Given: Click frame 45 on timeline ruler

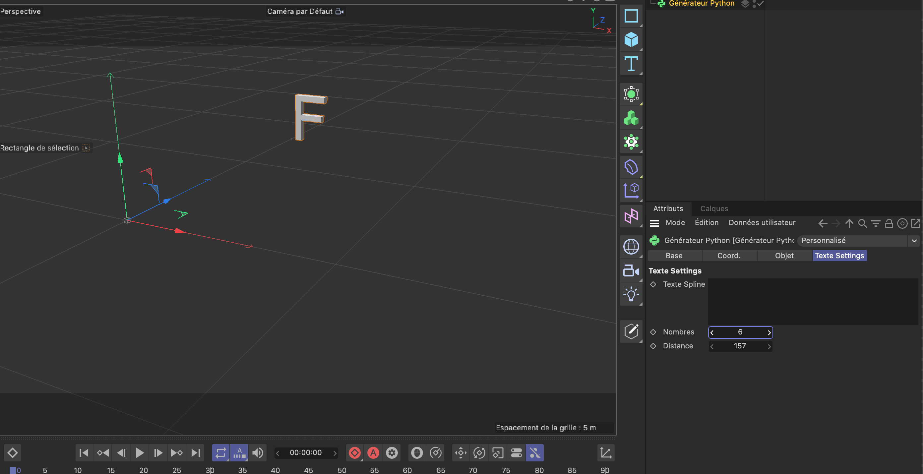Looking at the screenshot, I should [x=308, y=470].
